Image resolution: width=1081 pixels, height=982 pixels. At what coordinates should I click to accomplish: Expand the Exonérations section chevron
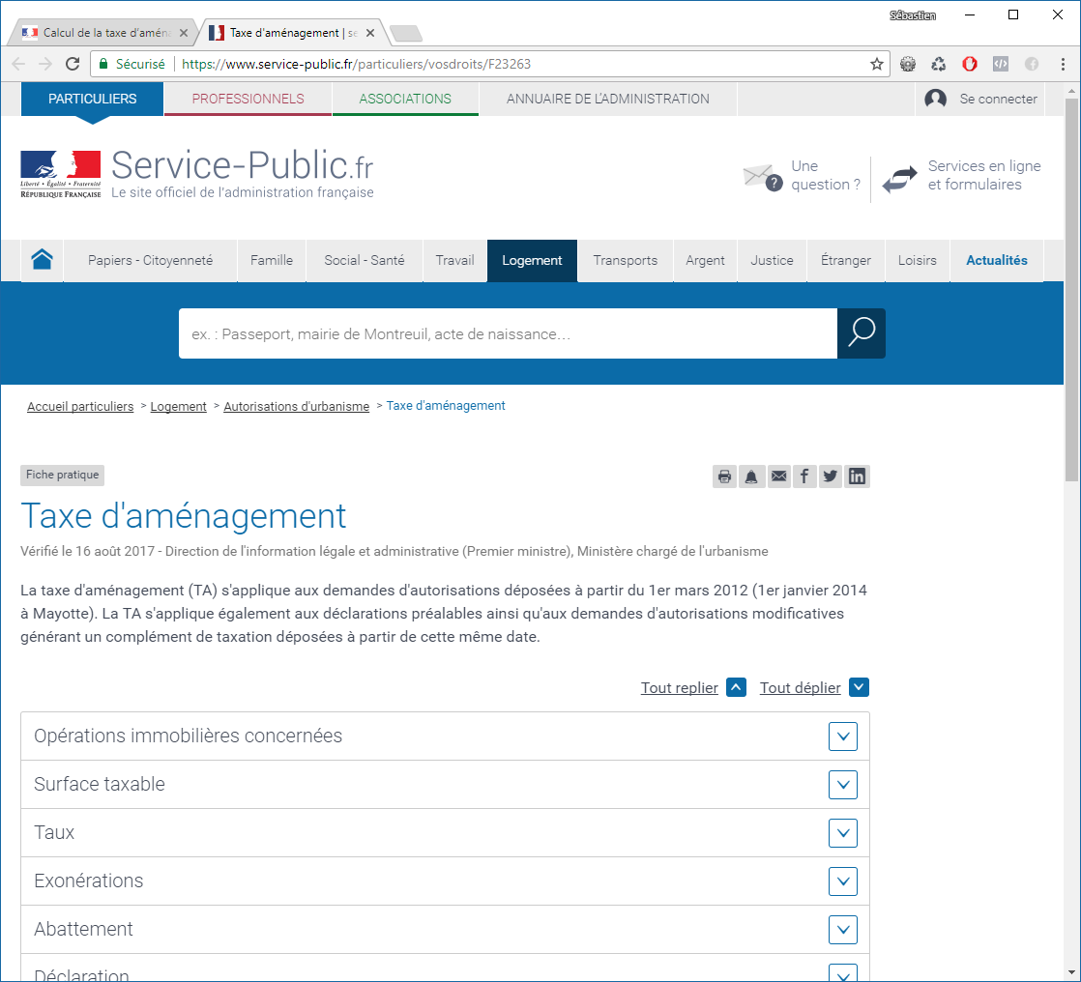[843, 881]
